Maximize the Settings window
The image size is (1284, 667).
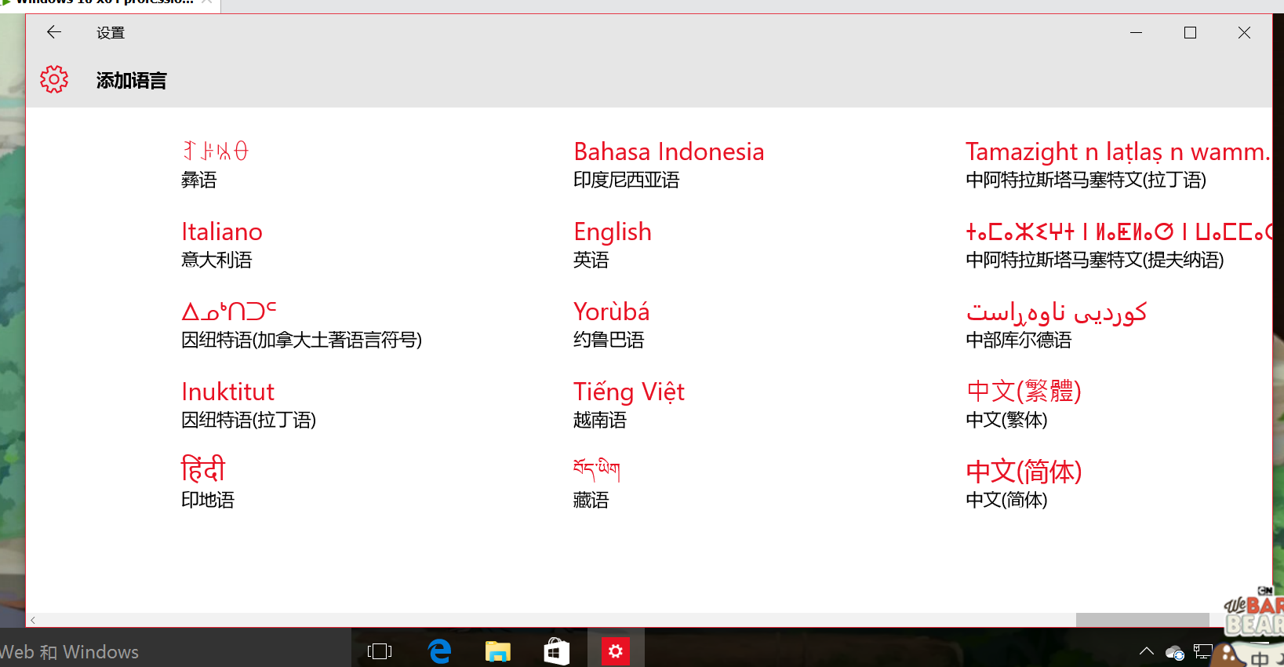pos(1190,32)
